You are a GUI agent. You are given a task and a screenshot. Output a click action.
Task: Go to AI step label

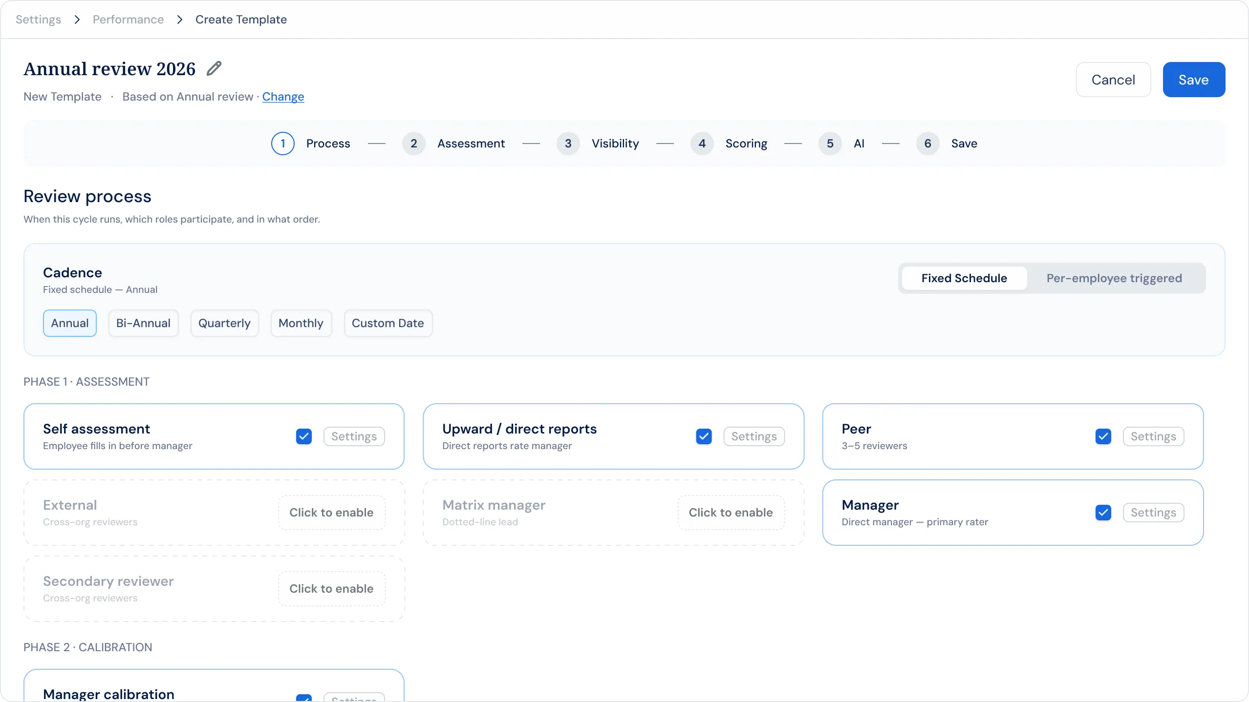click(859, 144)
